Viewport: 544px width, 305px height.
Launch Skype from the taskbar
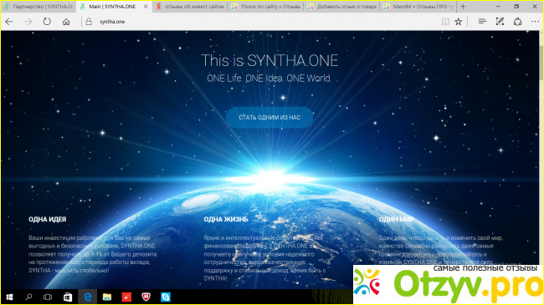166,297
